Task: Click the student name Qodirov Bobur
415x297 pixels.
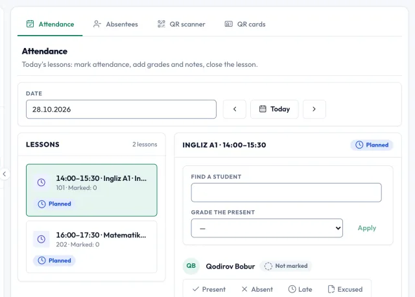Action: pyautogui.click(x=230, y=266)
